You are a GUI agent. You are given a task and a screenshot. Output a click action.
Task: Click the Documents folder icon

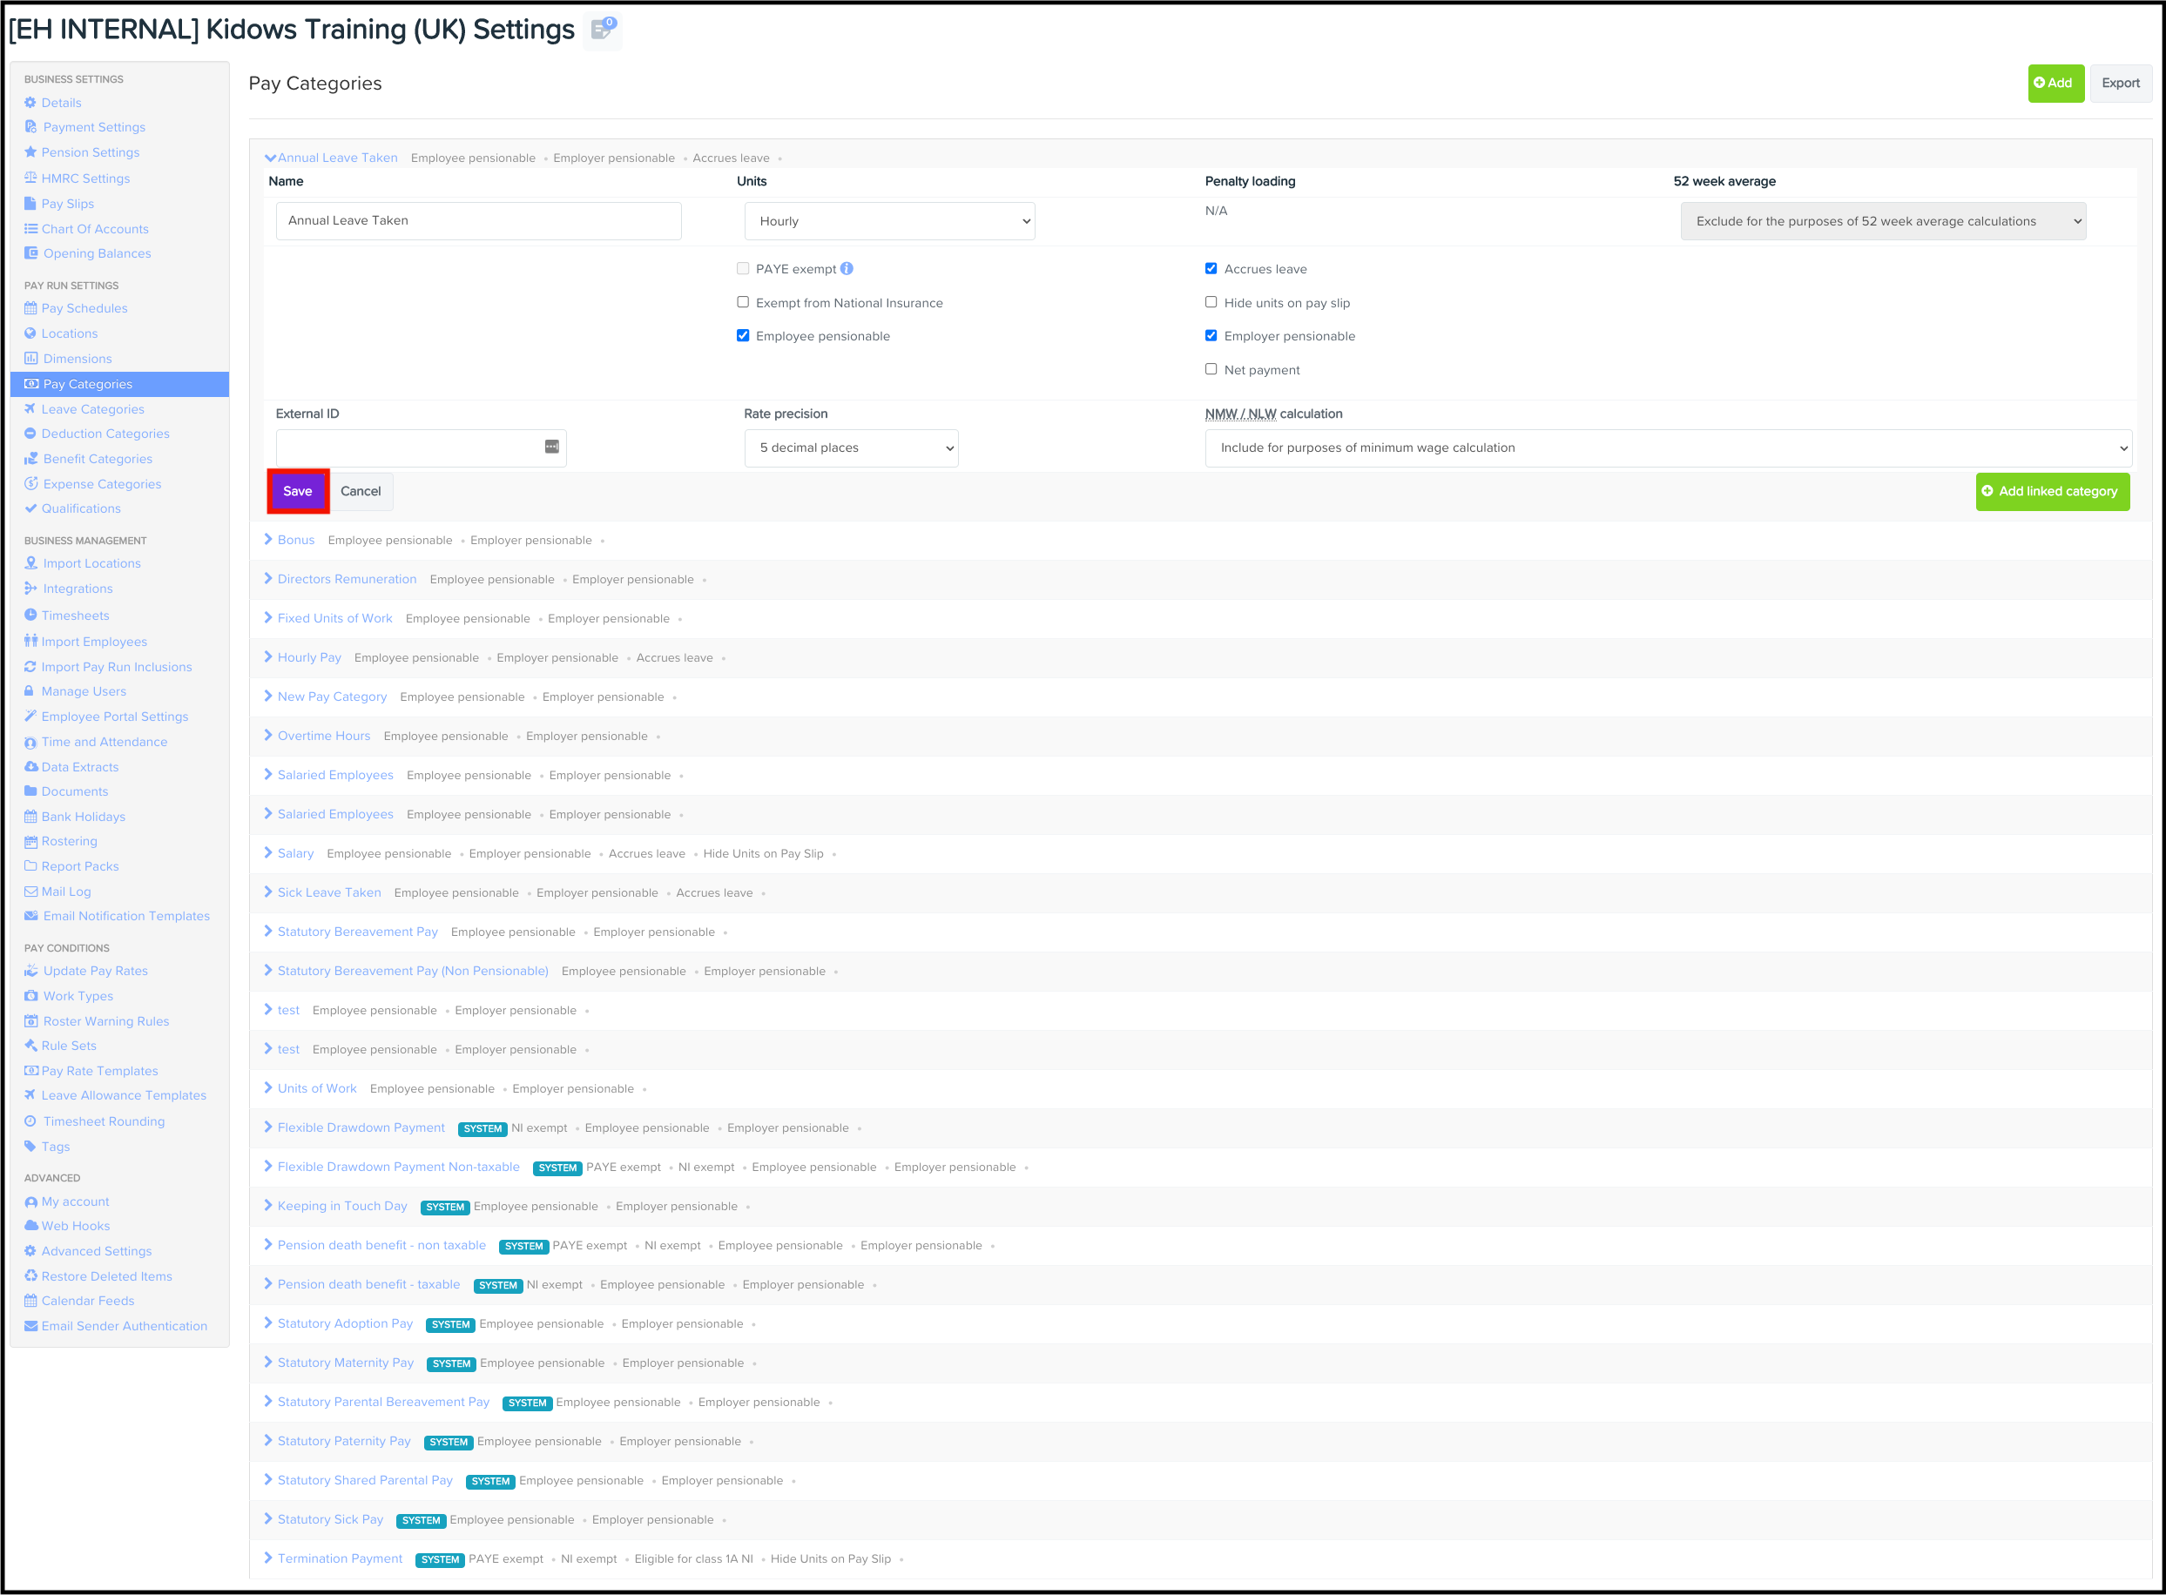click(30, 791)
